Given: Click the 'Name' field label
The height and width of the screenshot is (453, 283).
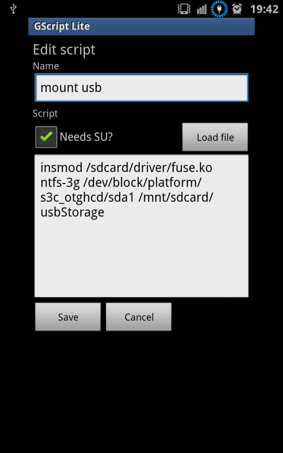Looking at the screenshot, I should click(46, 66).
